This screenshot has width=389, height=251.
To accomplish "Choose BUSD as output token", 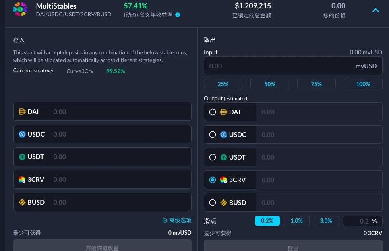I will tap(213, 203).
